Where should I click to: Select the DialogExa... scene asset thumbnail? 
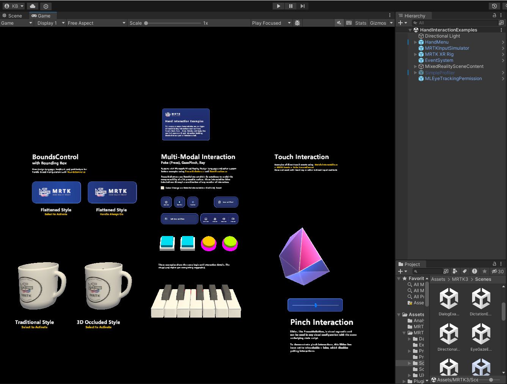point(449,299)
